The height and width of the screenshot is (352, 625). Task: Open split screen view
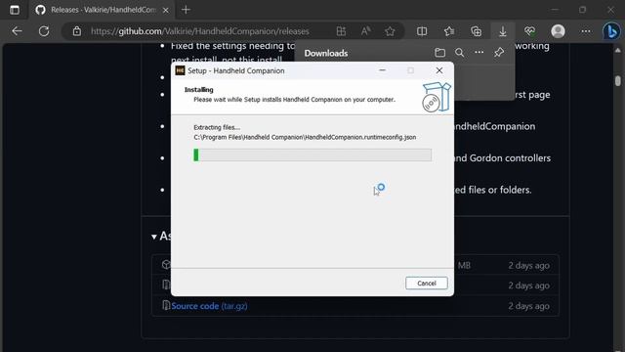click(422, 31)
